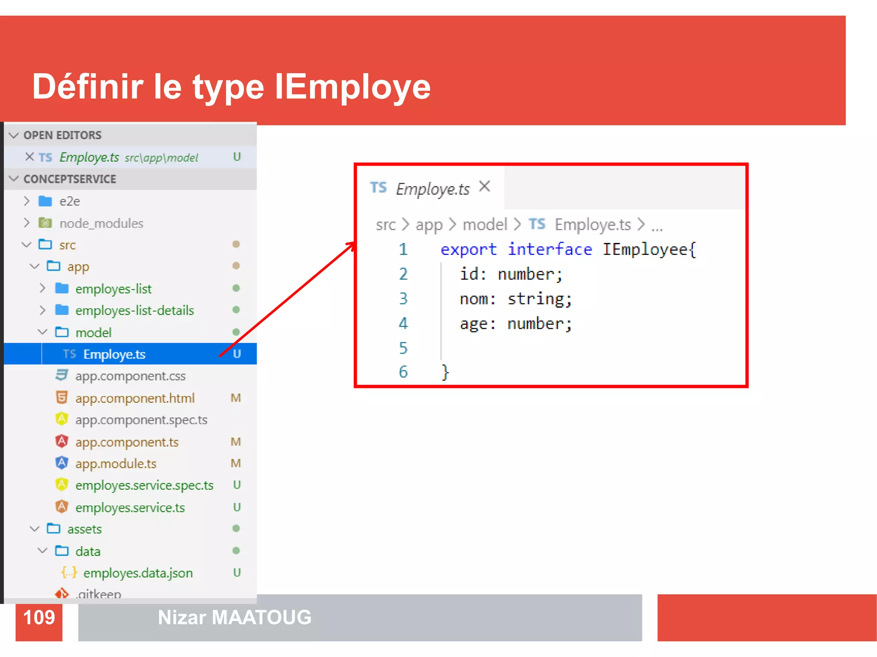Collapse the model folder chevron
877x657 pixels.
point(42,332)
